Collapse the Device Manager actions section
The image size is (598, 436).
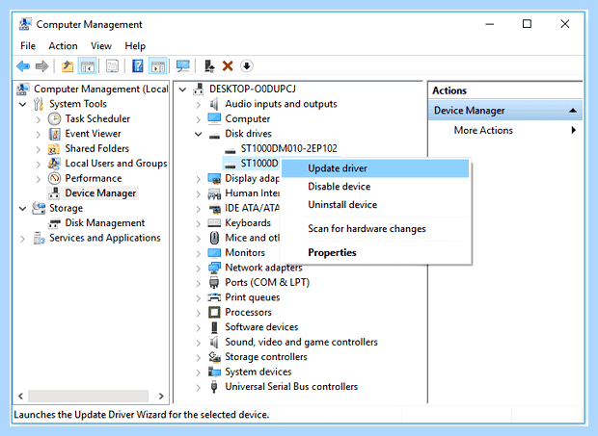pos(573,111)
